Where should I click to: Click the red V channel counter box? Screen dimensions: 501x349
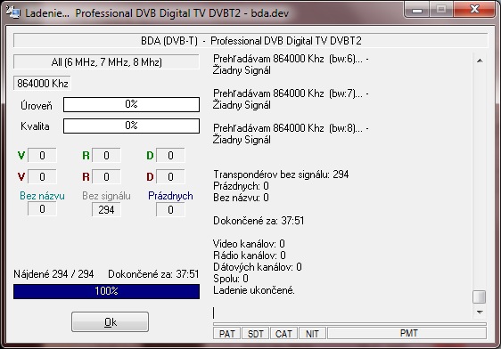click(42, 177)
